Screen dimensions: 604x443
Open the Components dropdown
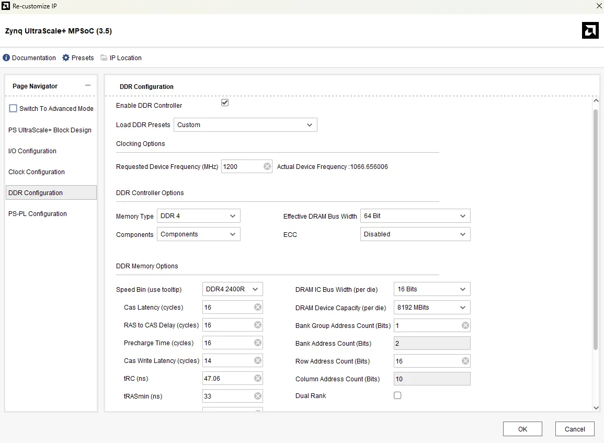[198, 234]
